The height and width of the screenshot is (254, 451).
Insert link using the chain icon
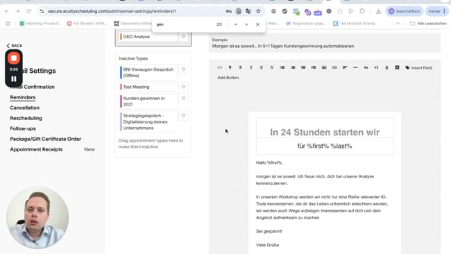click(x=334, y=67)
